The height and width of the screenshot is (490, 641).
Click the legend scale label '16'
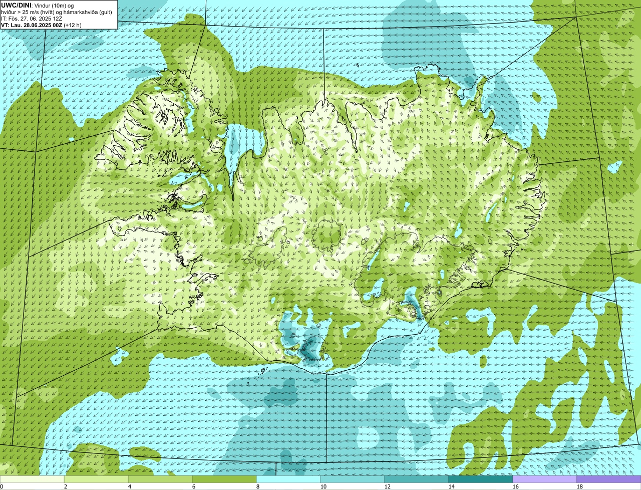516,486
